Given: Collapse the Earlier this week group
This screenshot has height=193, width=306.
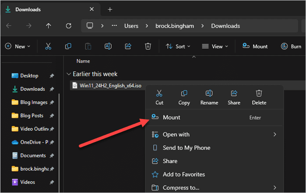Looking at the screenshot, I should click(x=68, y=74).
